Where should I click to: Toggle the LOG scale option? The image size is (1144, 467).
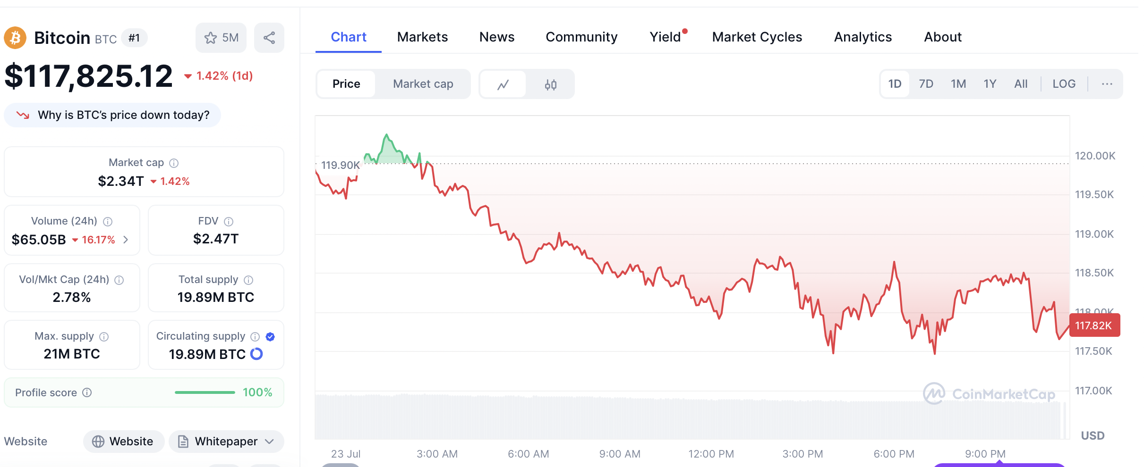(x=1064, y=84)
